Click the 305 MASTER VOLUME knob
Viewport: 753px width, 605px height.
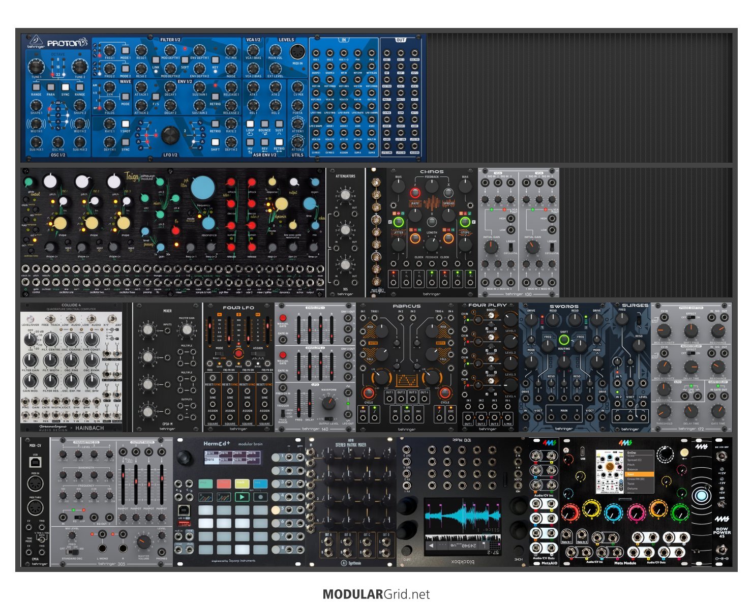pos(144,542)
